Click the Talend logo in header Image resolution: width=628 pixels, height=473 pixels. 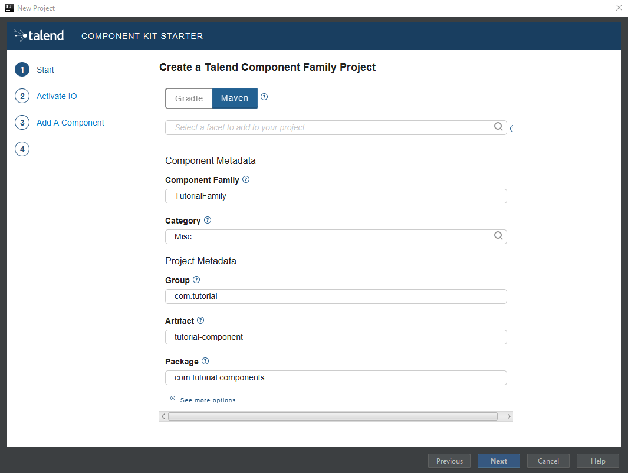(x=39, y=35)
